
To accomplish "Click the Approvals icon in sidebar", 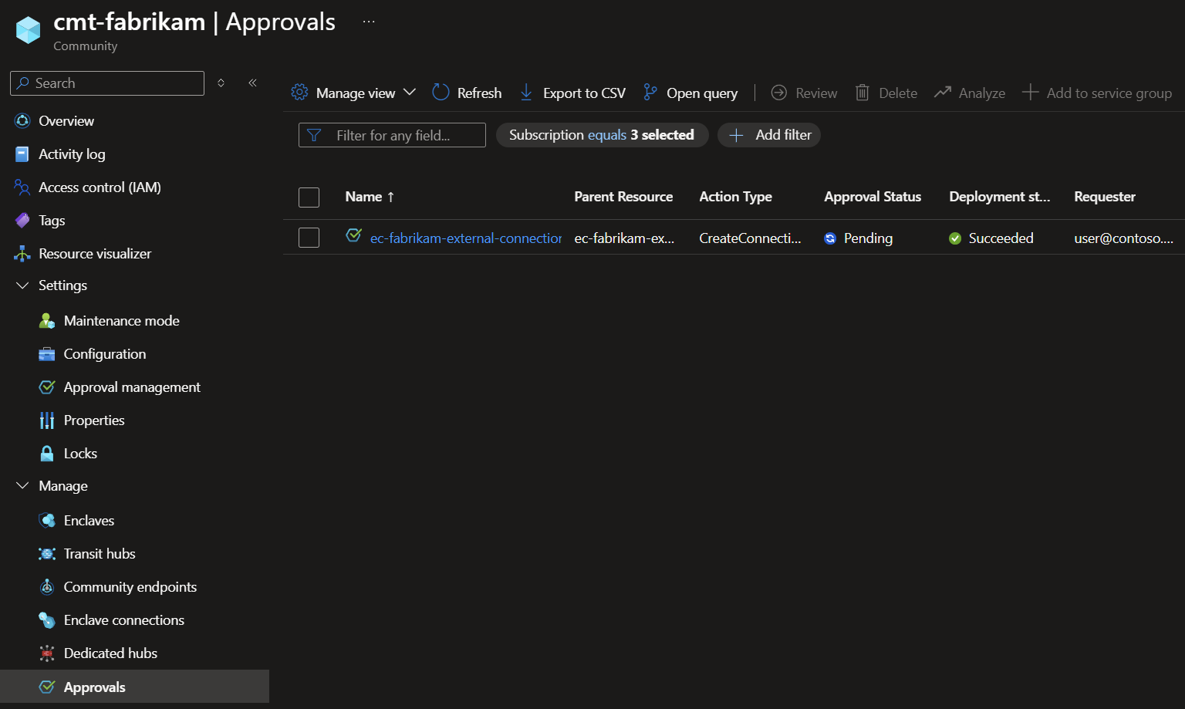I will pyautogui.click(x=47, y=687).
